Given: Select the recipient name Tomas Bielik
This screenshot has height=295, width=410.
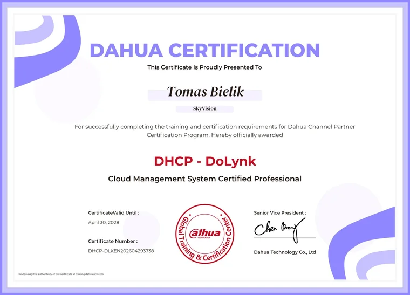Looking at the screenshot, I should point(205,92).
